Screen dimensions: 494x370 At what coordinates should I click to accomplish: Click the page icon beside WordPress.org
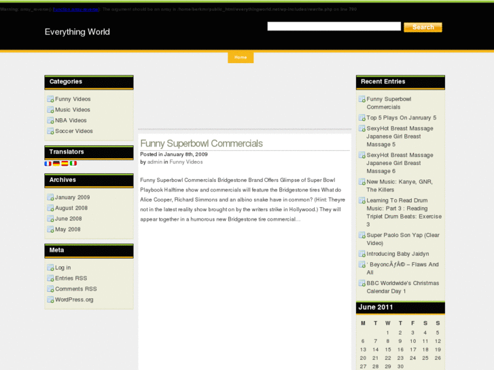50,300
